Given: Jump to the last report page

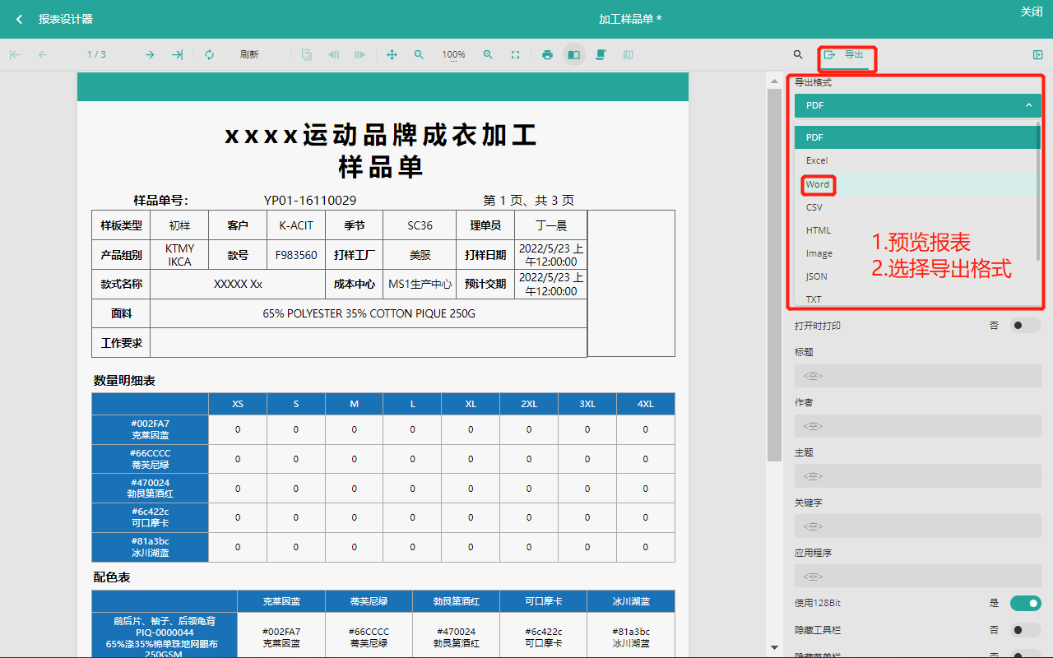Looking at the screenshot, I should (x=177, y=55).
